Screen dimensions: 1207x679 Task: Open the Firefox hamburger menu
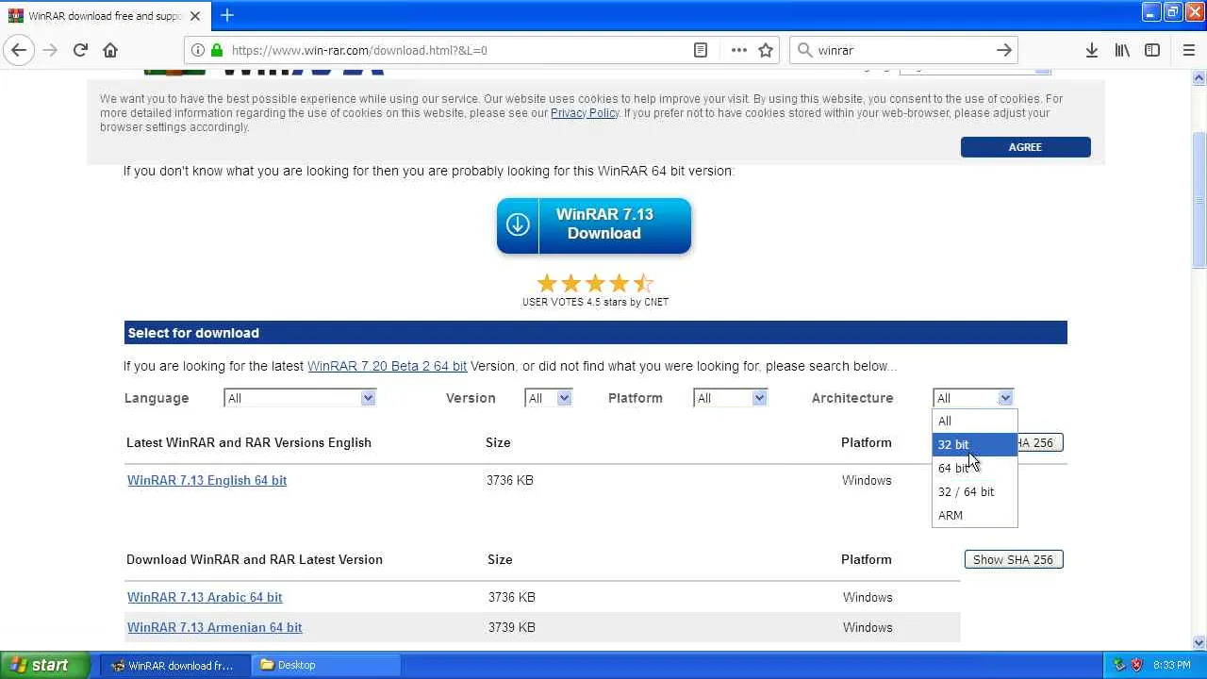(1189, 50)
